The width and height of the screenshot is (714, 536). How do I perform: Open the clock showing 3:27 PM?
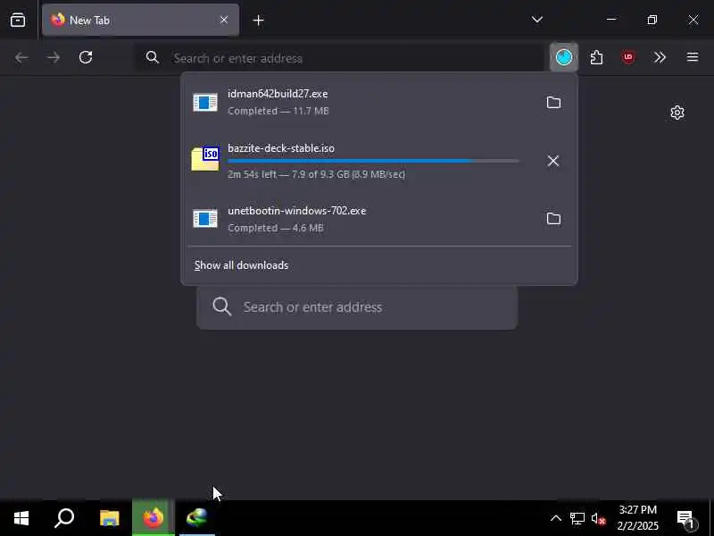pos(637,518)
